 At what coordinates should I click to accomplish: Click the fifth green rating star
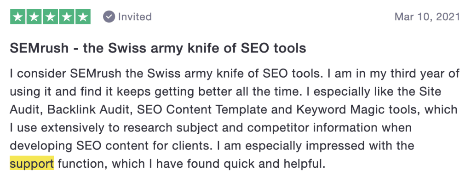point(83,17)
